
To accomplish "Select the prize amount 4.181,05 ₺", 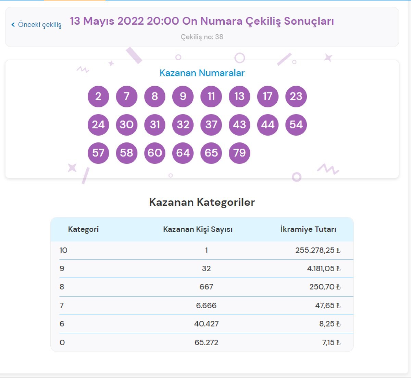I will click(324, 268).
